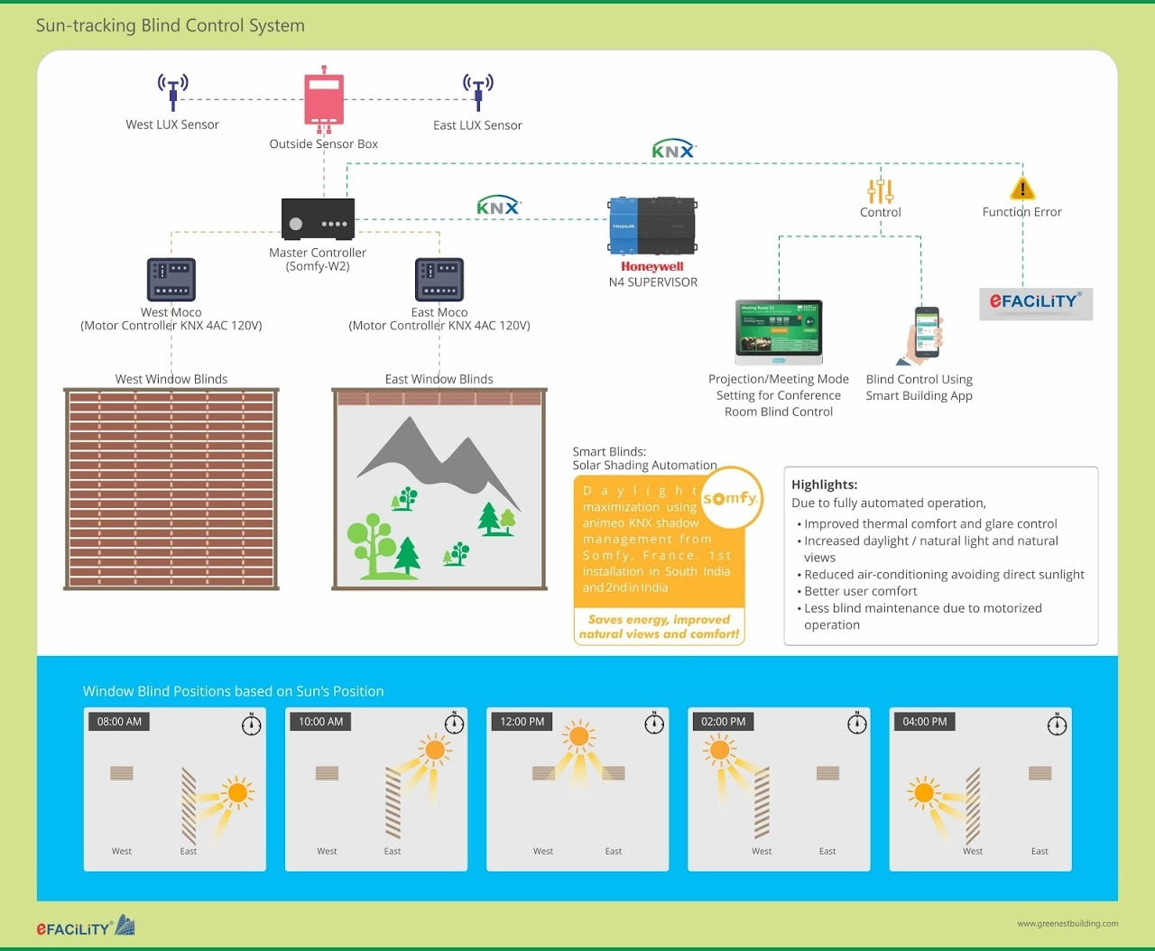The width and height of the screenshot is (1155, 951).
Task: Click the stopwatch icon on the 04:00 PM panel
Action: pyautogui.click(x=1057, y=724)
